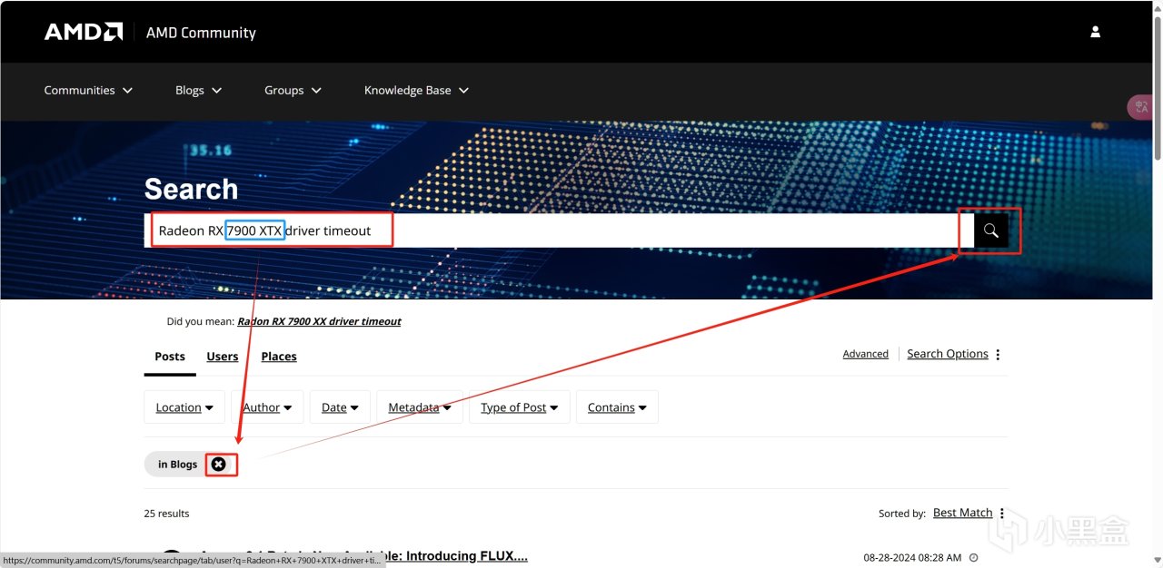The image size is (1163, 568).
Task: Click the Search Options link
Action: [948, 354]
